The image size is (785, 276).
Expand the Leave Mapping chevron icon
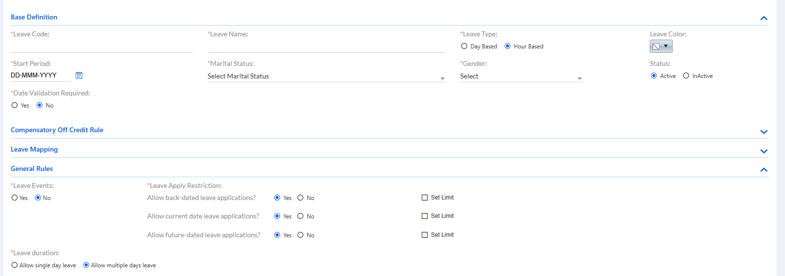pyautogui.click(x=764, y=151)
